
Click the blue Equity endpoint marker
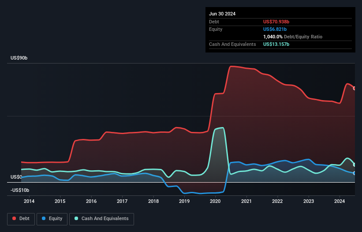click(x=355, y=173)
